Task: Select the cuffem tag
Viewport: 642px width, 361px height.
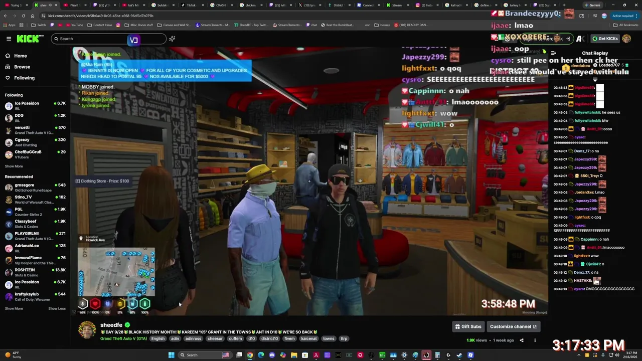Action: pos(235,338)
